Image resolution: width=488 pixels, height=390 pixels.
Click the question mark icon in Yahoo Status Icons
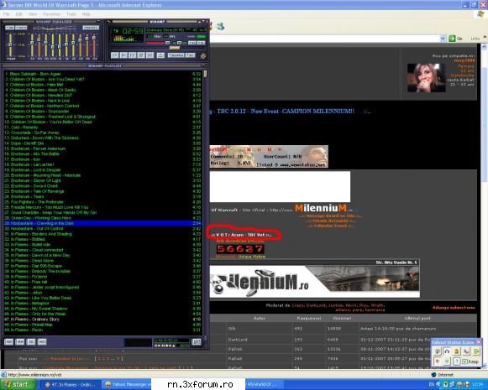click(x=457, y=361)
